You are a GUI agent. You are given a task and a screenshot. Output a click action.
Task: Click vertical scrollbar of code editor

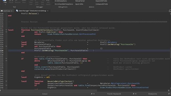170,53
